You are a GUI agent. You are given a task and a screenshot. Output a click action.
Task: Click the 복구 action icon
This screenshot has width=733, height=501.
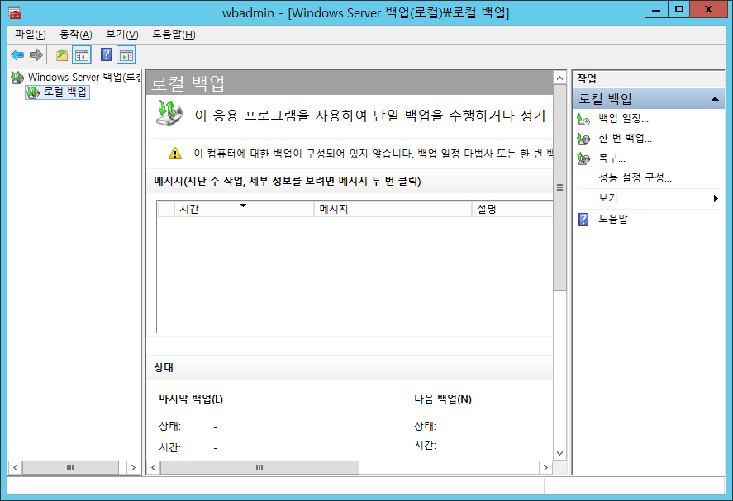point(583,158)
